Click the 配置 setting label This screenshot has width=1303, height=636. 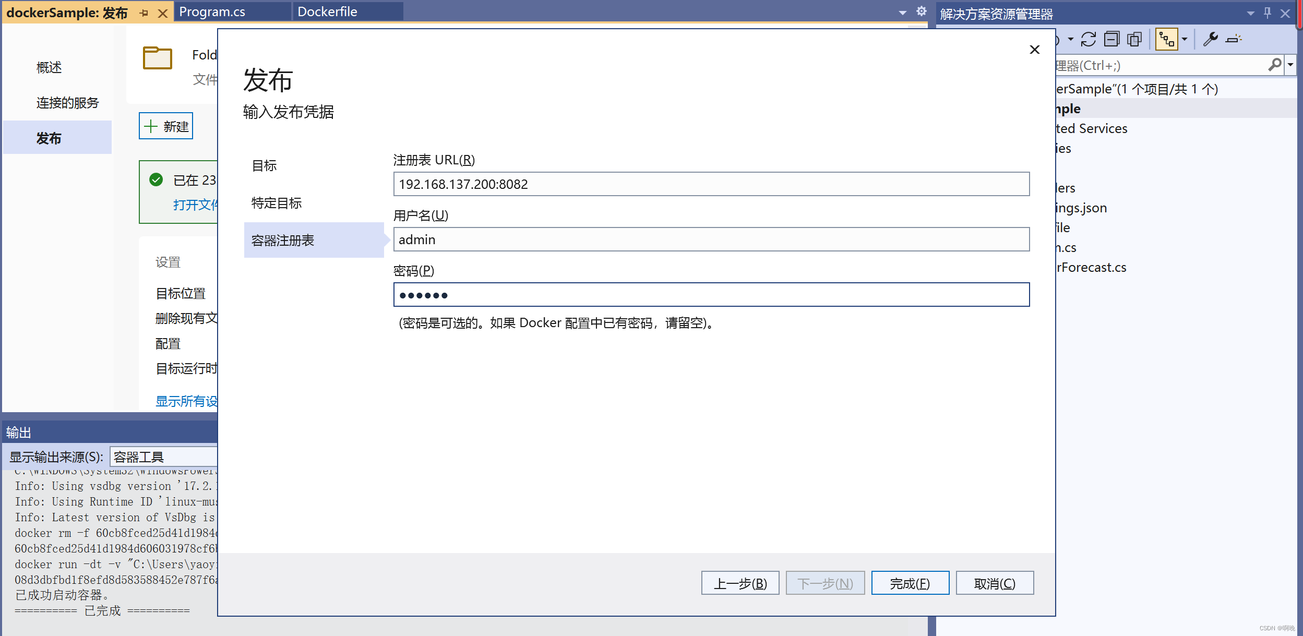(168, 343)
